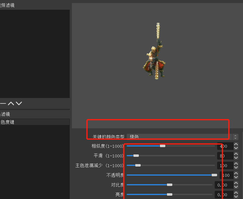Remove filter with minus icon
Viewport: 243px width, 199px height.
(x=3, y=103)
